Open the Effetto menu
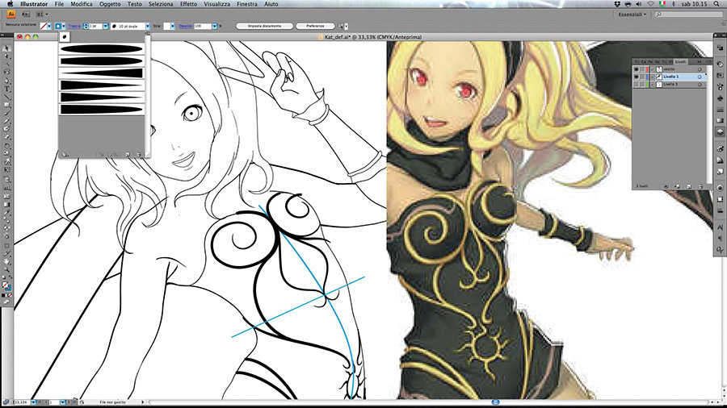 [189, 4]
